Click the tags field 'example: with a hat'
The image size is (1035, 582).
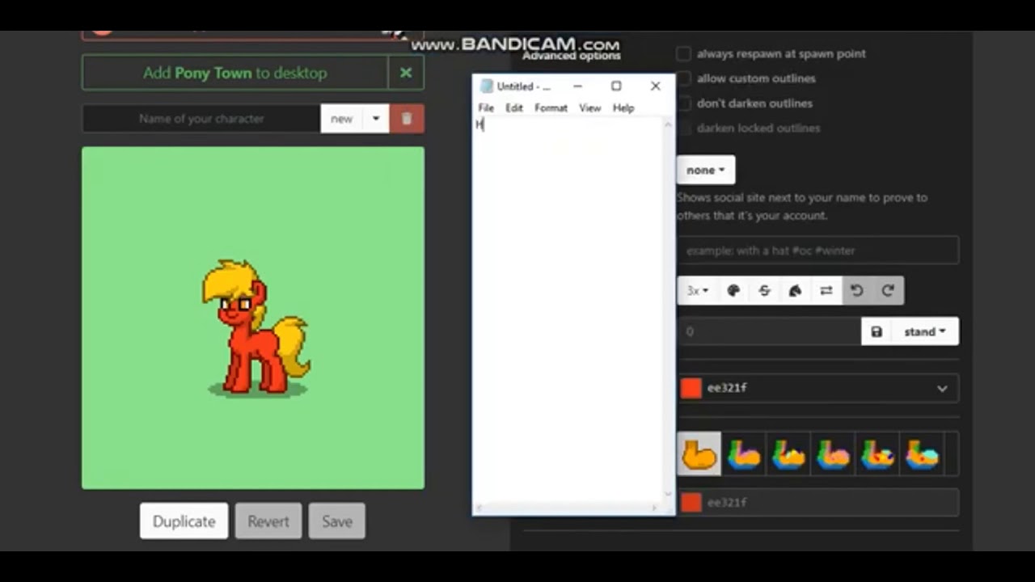pyautogui.click(x=818, y=251)
